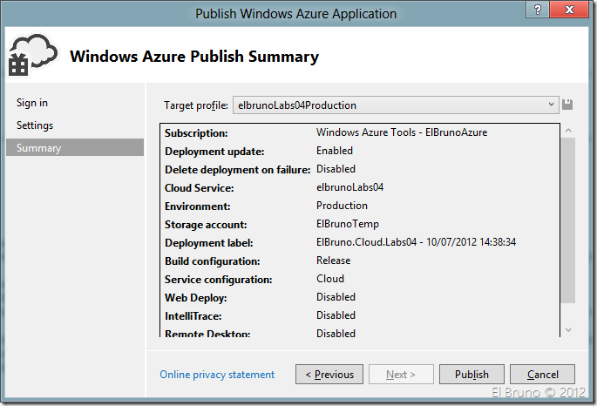Click the save profile floppy disk icon
This screenshot has width=597, height=406.
coord(567,105)
